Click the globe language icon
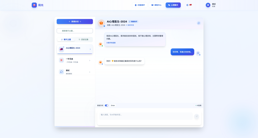The height and width of the screenshot is (138, 258). pyautogui.click(x=187, y=5)
